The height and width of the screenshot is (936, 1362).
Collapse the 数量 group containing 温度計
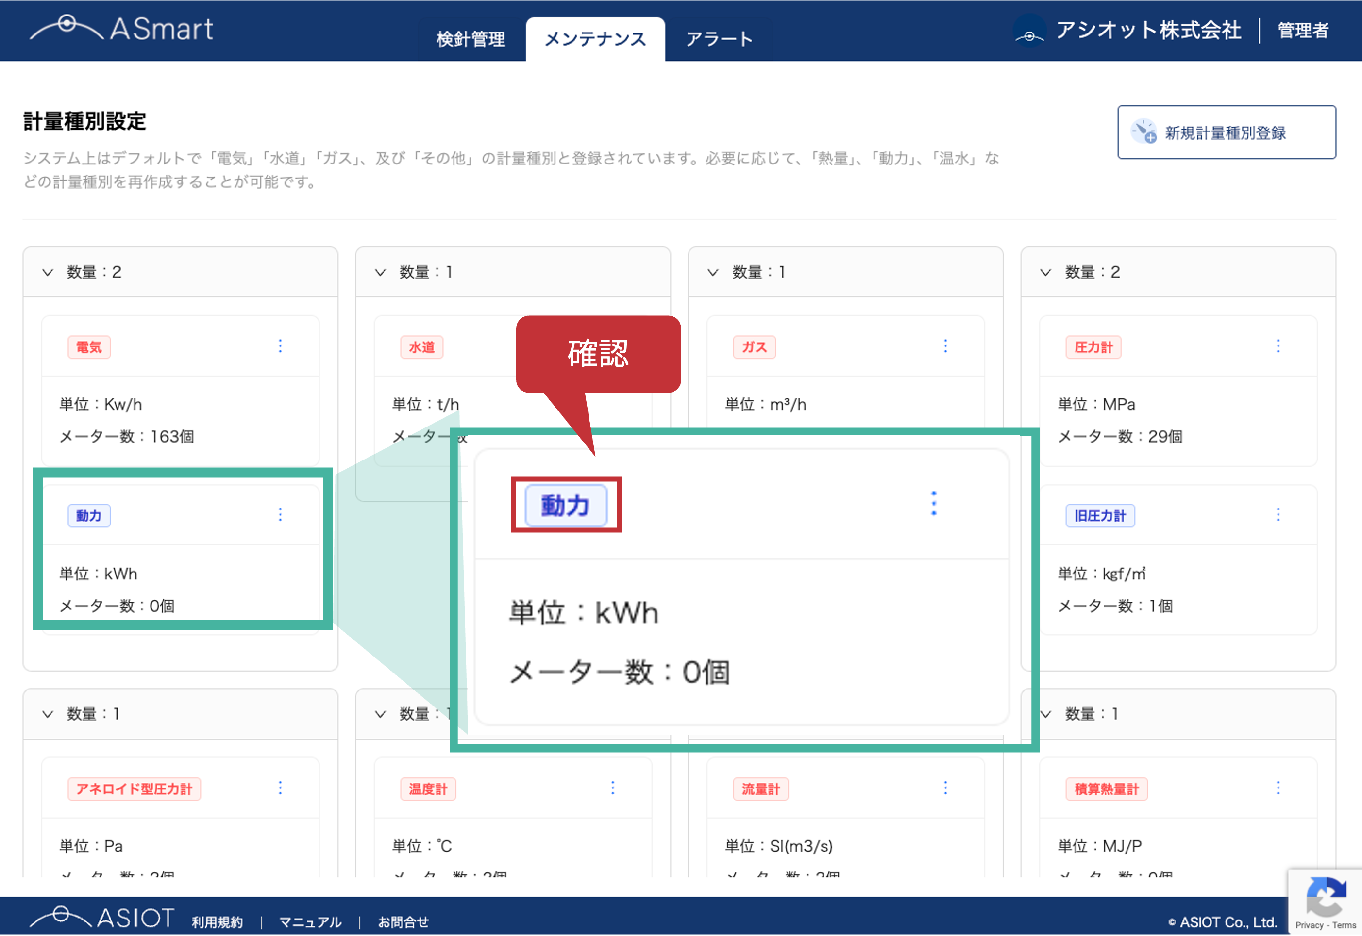(381, 714)
